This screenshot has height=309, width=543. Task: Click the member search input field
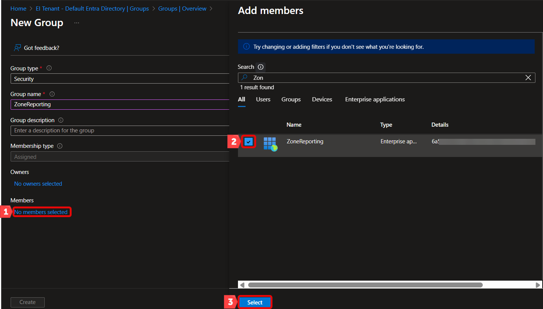(387, 78)
